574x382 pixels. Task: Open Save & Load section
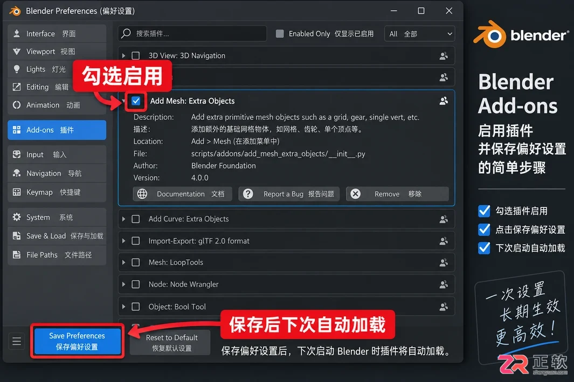tap(57, 236)
